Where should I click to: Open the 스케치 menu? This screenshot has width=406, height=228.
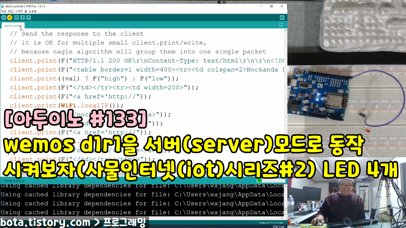(x=19, y=11)
